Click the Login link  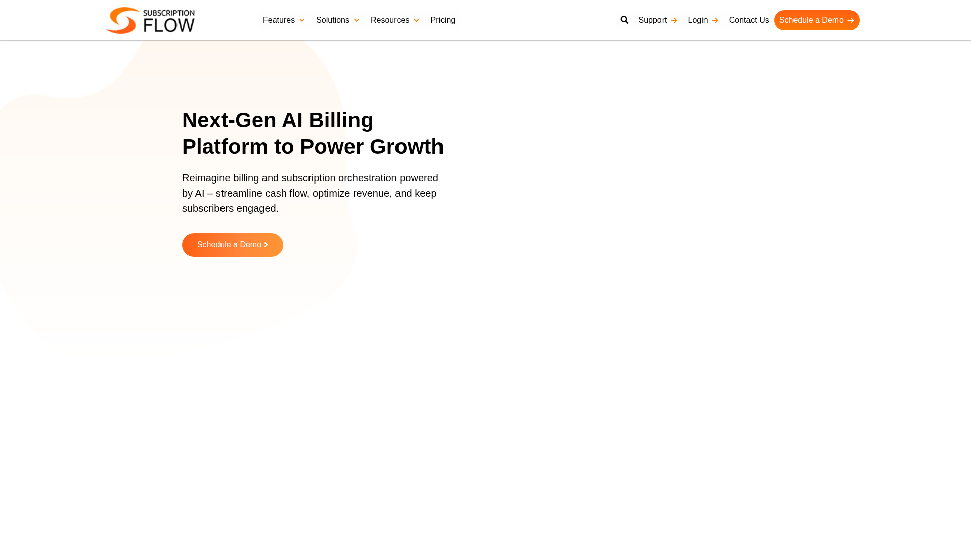tap(697, 20)
